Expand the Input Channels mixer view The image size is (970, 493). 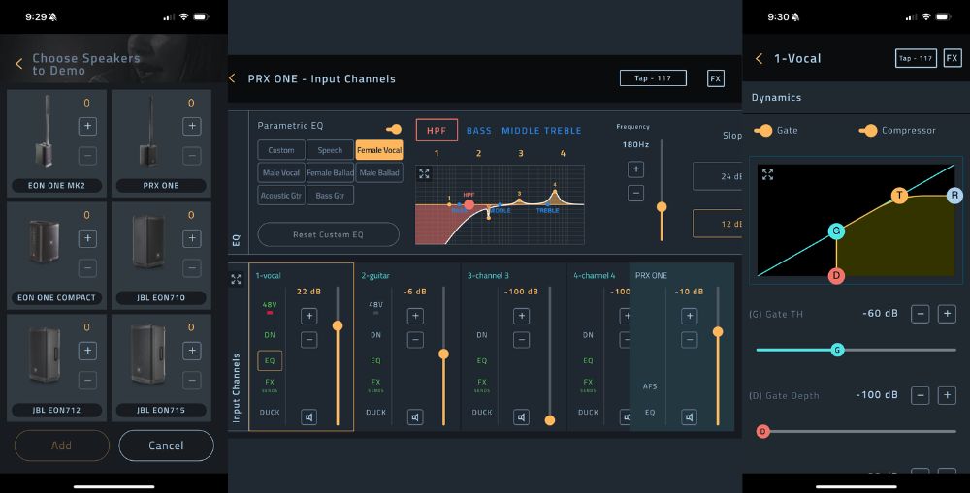(x=237, y=279)
